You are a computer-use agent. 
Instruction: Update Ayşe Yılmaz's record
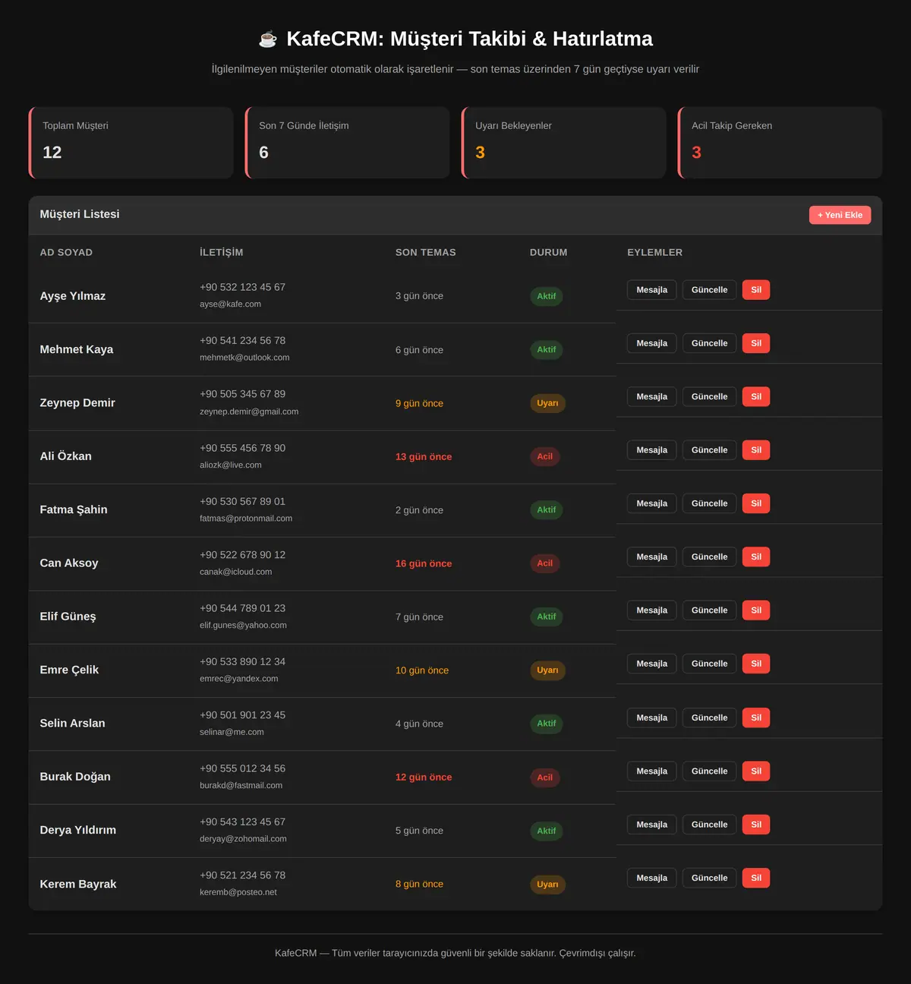[709, 290]
